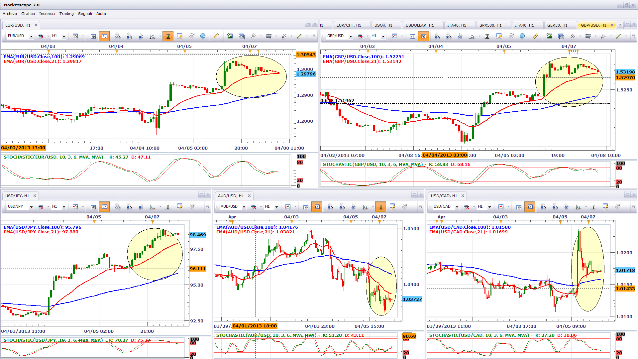Image resolution: width=638 pixels, height=359 pixels.
Task: Click cursor crosshair icon in AUD/USD toolbar
Action: [x=354, y=207]
